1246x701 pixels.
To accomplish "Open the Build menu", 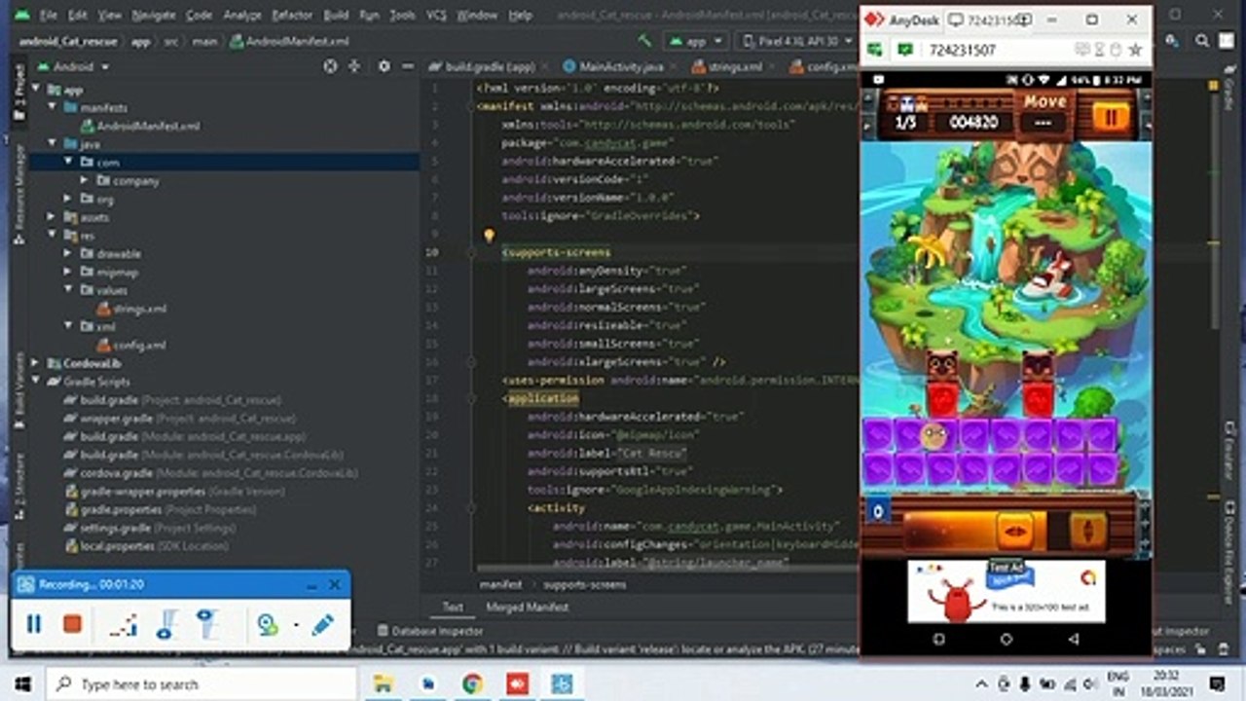I will click(x=336, y=16).
